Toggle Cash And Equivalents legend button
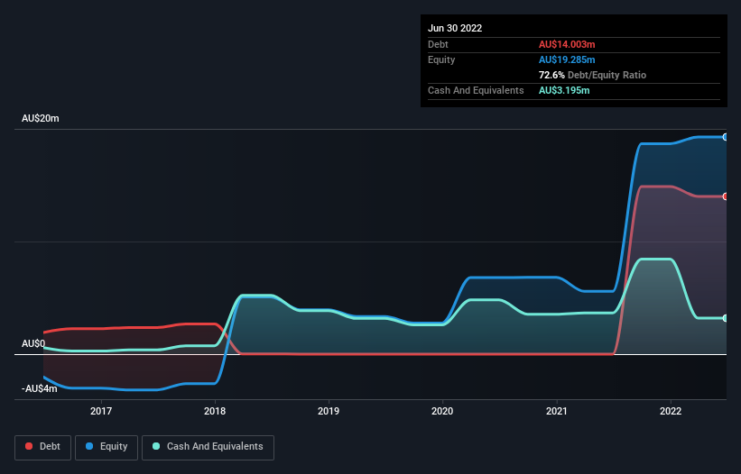Screen dimensions: 741x474 point(208,447)
